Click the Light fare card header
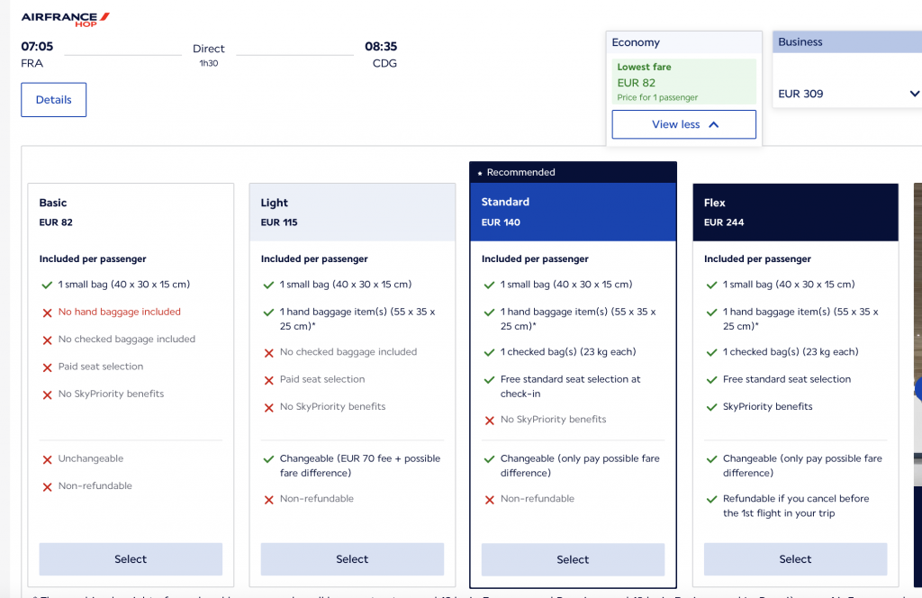The height and width of the screenshot is (598, 922). [x=352, y=213]
